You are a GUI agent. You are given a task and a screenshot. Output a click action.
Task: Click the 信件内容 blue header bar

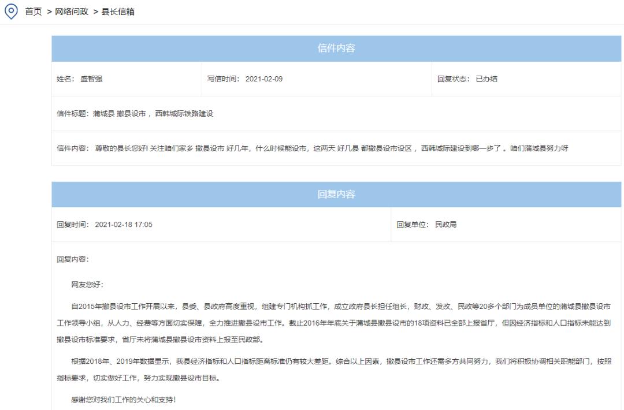click(336, 48)
